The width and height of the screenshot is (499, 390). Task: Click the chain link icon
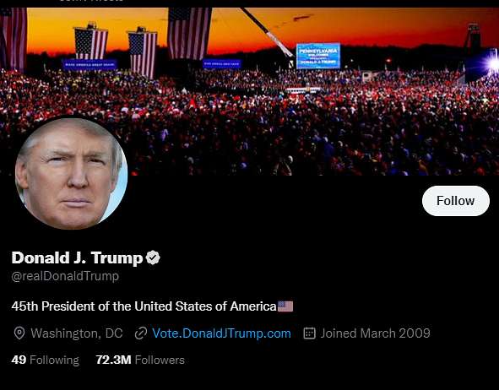coord(141,333)
